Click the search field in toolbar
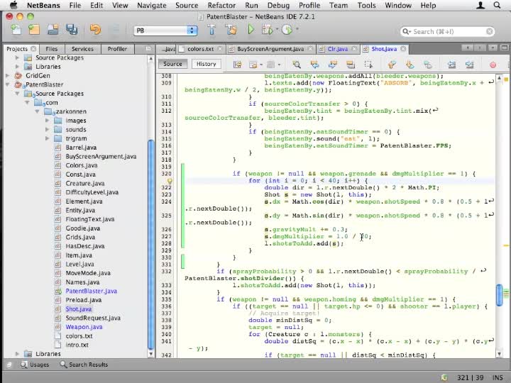 click(447, 32)
